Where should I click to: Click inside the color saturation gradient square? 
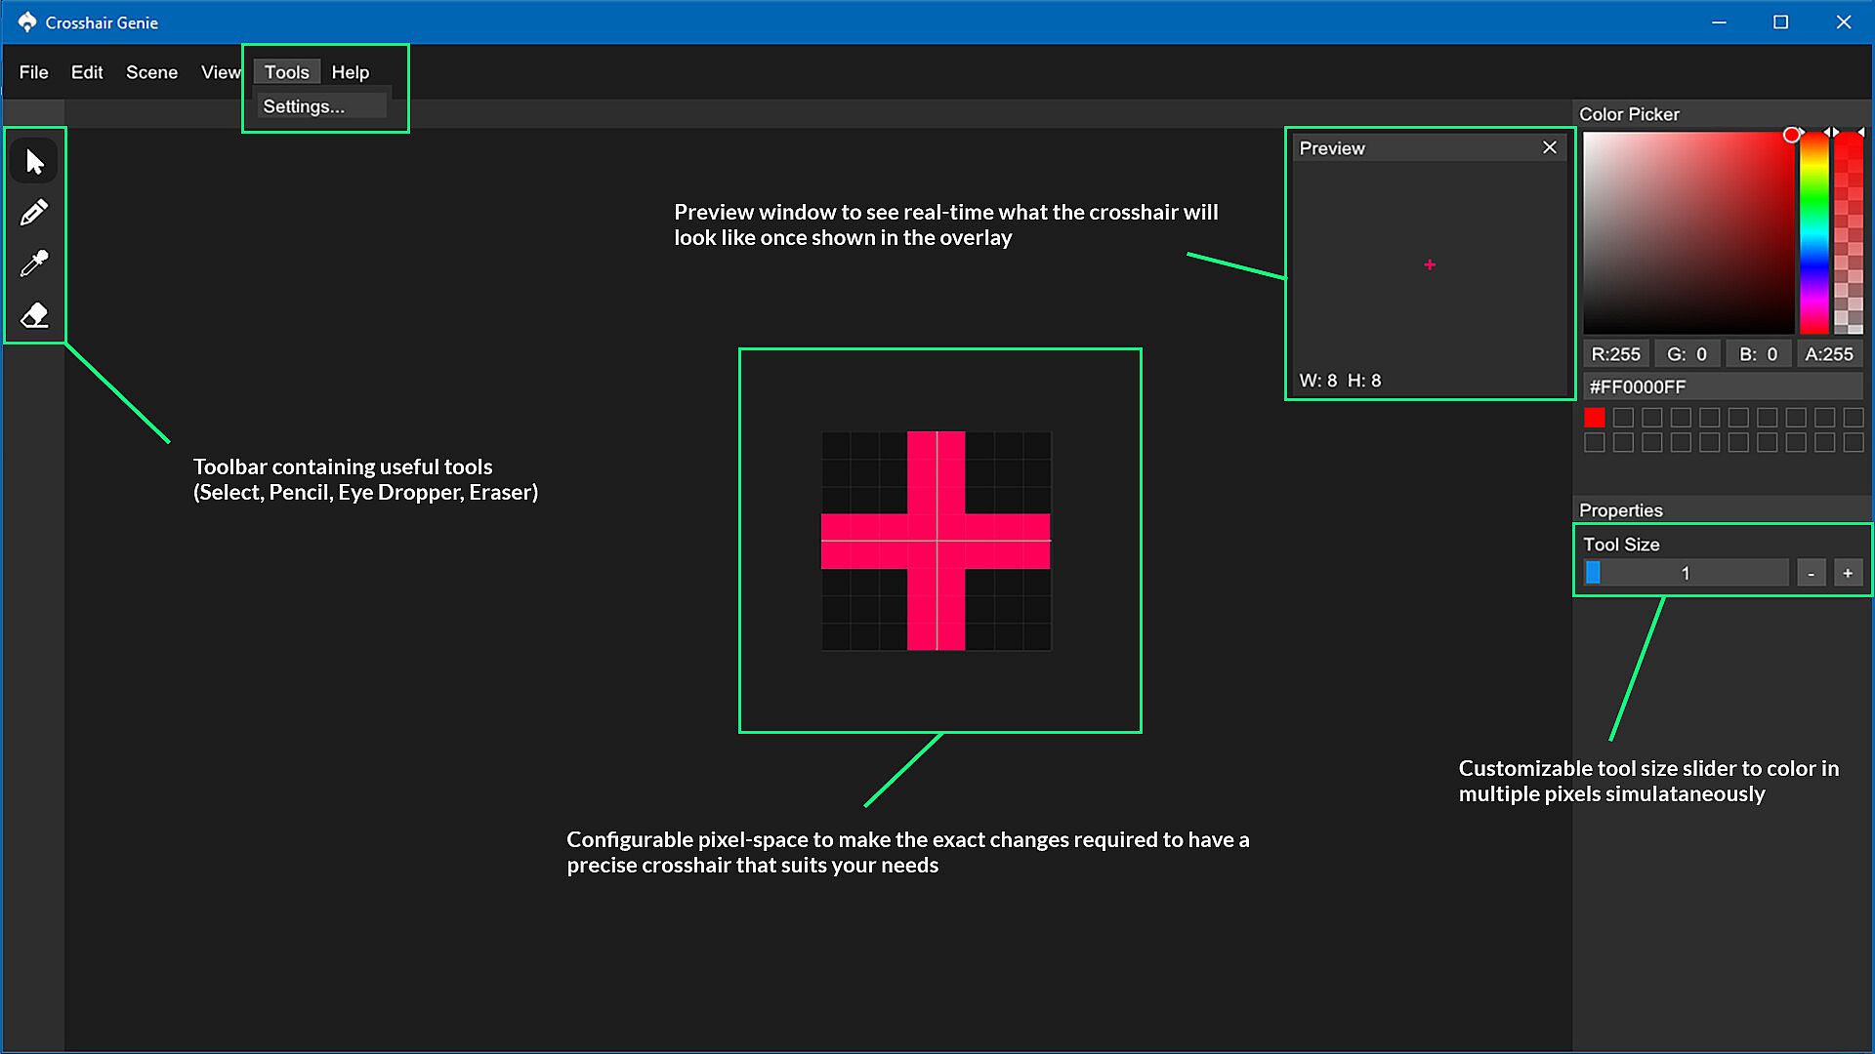1687,234
